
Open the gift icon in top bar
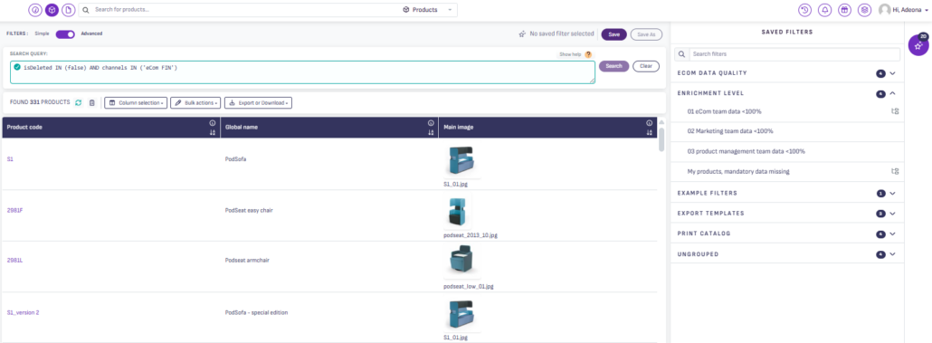point(844,10)
